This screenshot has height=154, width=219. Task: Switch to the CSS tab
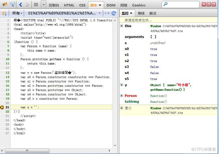pos(82,5)
